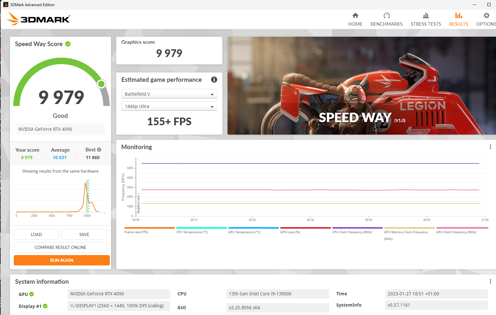The image size is (496, 315).
Task: Open the BENCHMARKS section
Action: [387, 19]
